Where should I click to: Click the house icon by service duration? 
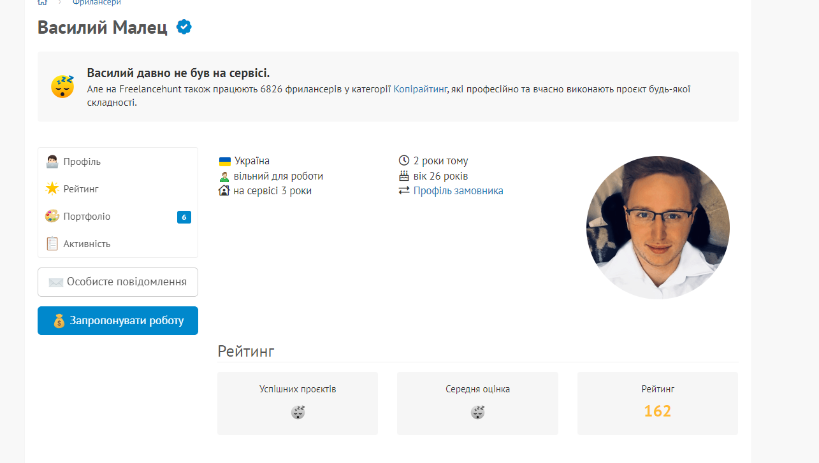click(224, 190)
